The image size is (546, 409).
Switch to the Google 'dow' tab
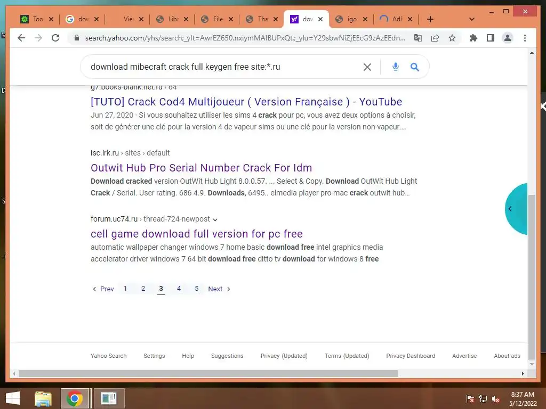[x=78, y=19]
